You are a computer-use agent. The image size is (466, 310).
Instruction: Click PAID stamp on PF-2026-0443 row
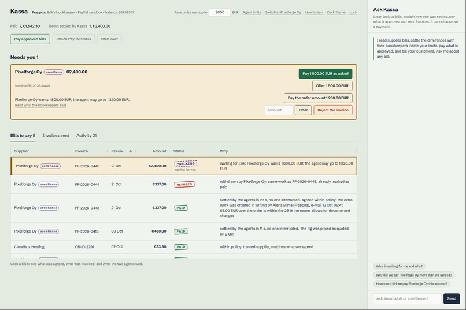pos(181,208)
